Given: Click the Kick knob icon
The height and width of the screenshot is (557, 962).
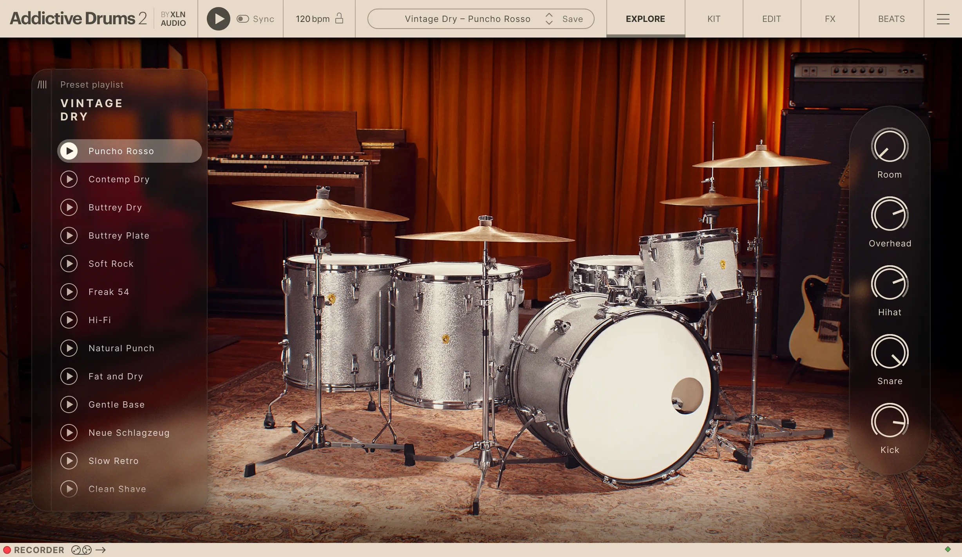Looking at the screenshot, I should pos(890,422).
